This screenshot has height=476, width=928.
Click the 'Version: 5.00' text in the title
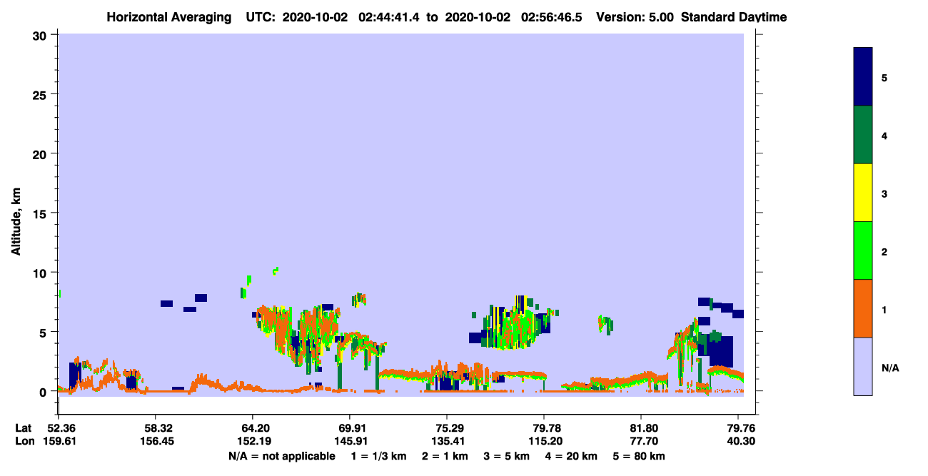[635, 17]
